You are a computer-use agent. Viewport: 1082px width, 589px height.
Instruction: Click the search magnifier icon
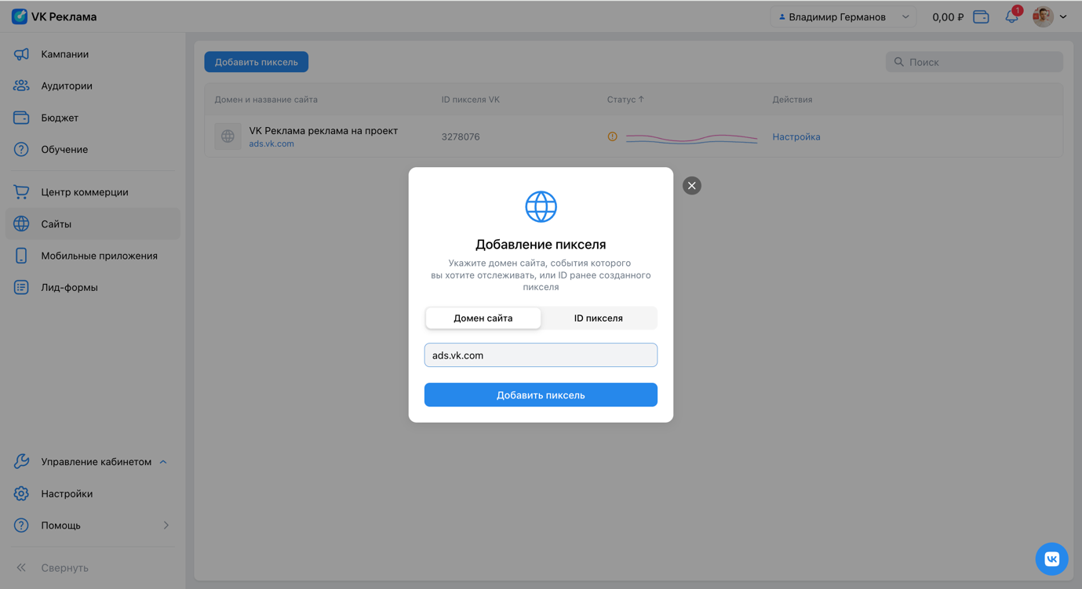899,62
